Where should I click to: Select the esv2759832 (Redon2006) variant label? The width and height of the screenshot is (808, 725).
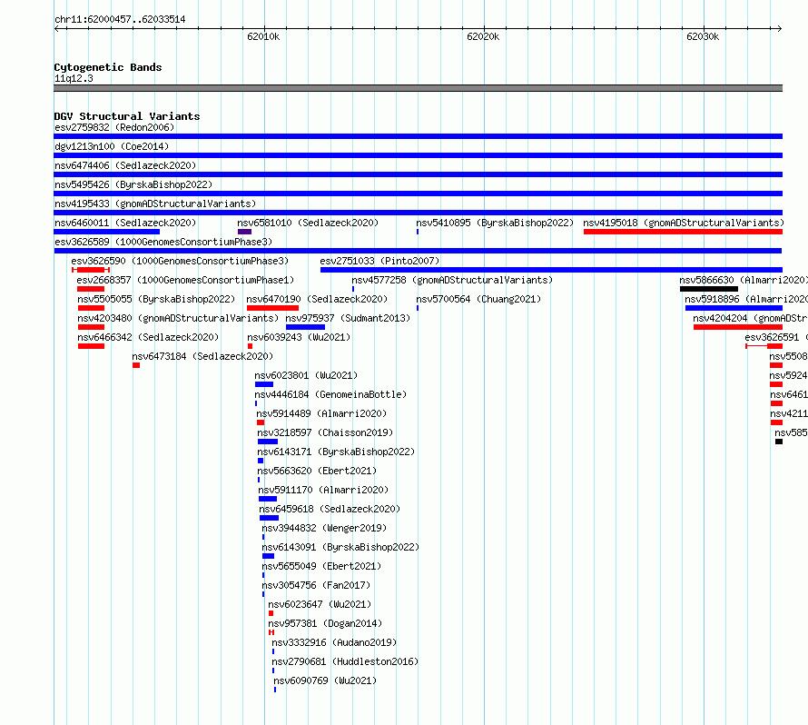pyautogui.click(x=114, y=127)
